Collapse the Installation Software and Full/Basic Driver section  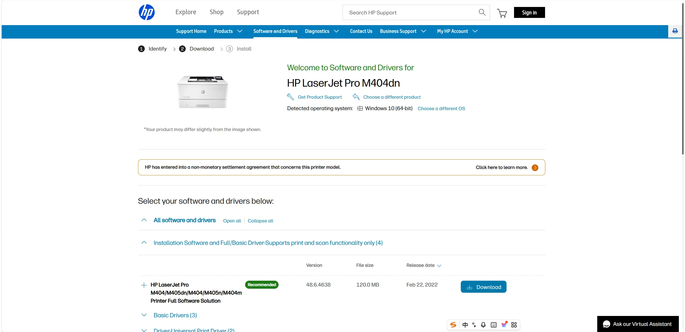[x=144, y=242]
